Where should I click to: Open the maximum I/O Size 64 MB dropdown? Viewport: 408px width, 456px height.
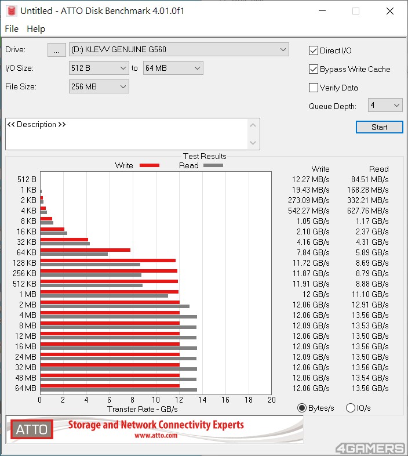(173, 68)
